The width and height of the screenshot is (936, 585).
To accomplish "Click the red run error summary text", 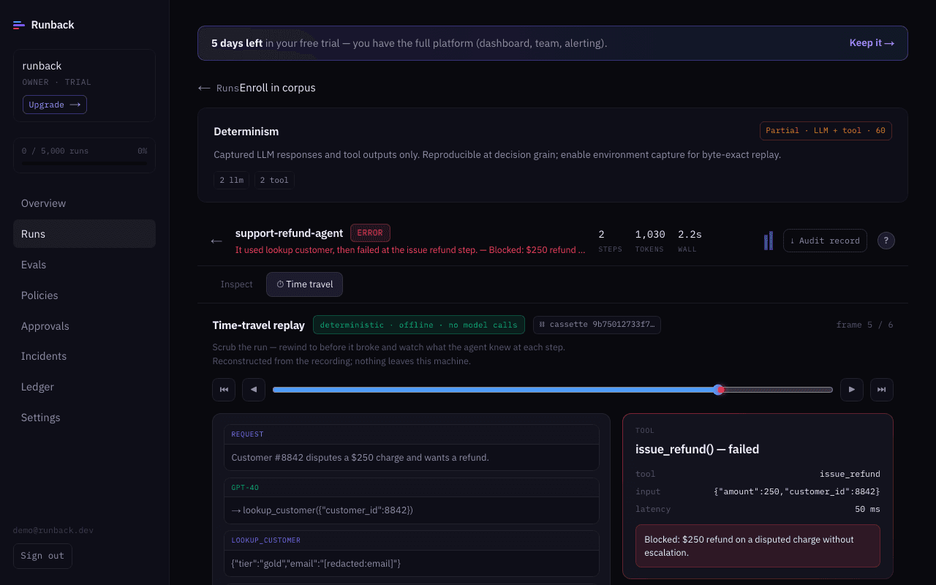I will 410,249.
